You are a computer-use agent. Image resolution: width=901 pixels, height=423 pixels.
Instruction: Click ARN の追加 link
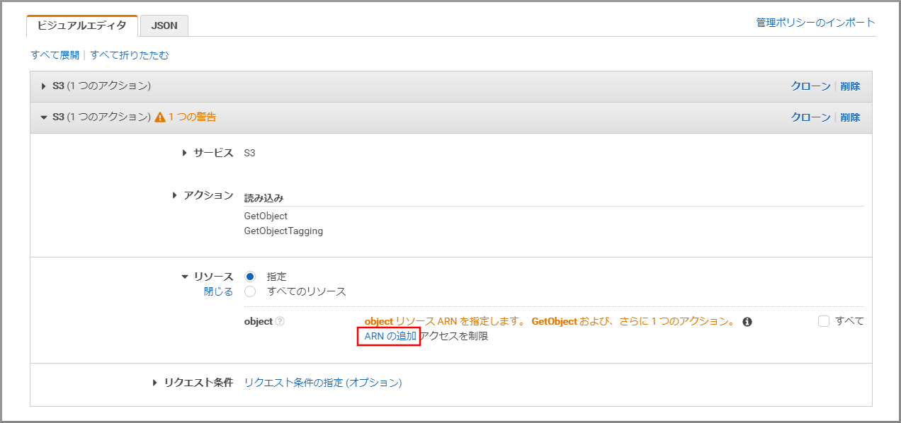[390, 336]
